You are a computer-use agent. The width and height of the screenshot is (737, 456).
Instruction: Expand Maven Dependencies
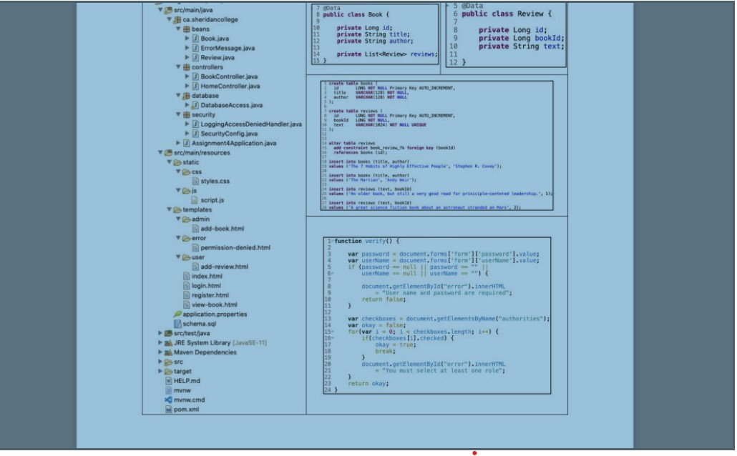(159, 352)
